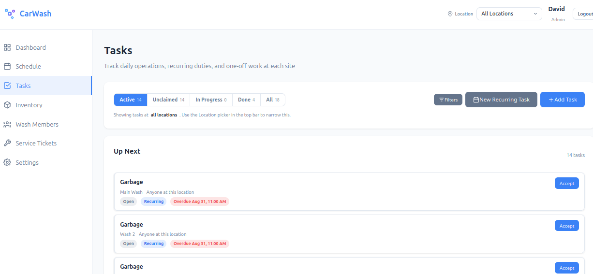
Task: Click the "Main Wash" location text
Action: pyautogui.click(x=132, y=192)
